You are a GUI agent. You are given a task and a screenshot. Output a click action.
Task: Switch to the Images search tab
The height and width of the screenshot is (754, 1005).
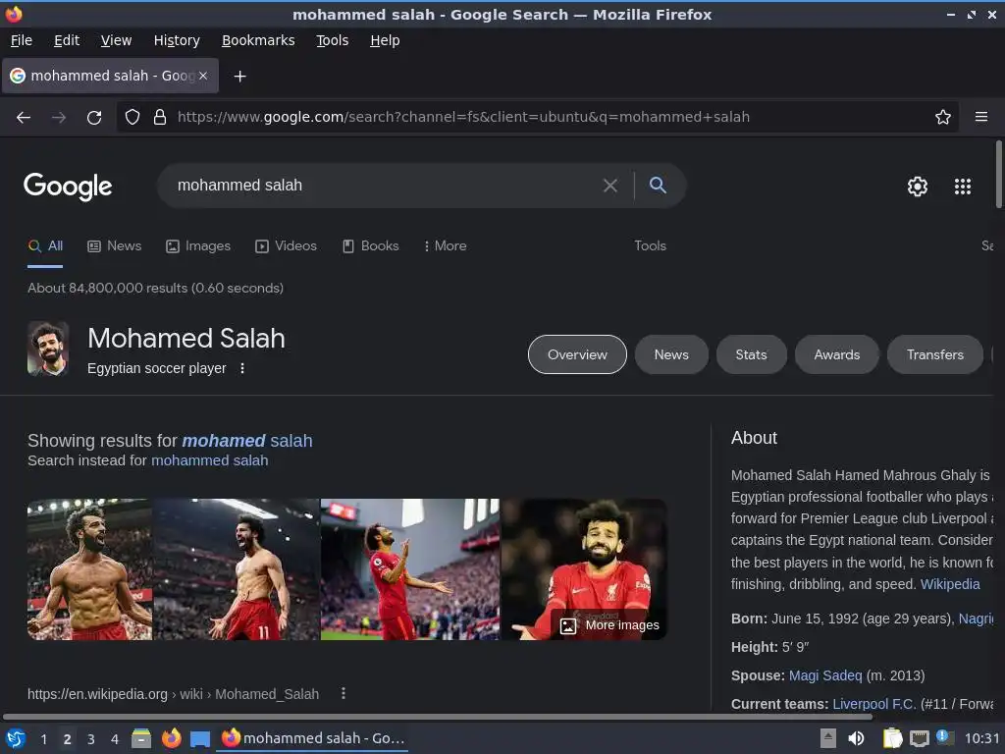point(198,246)
